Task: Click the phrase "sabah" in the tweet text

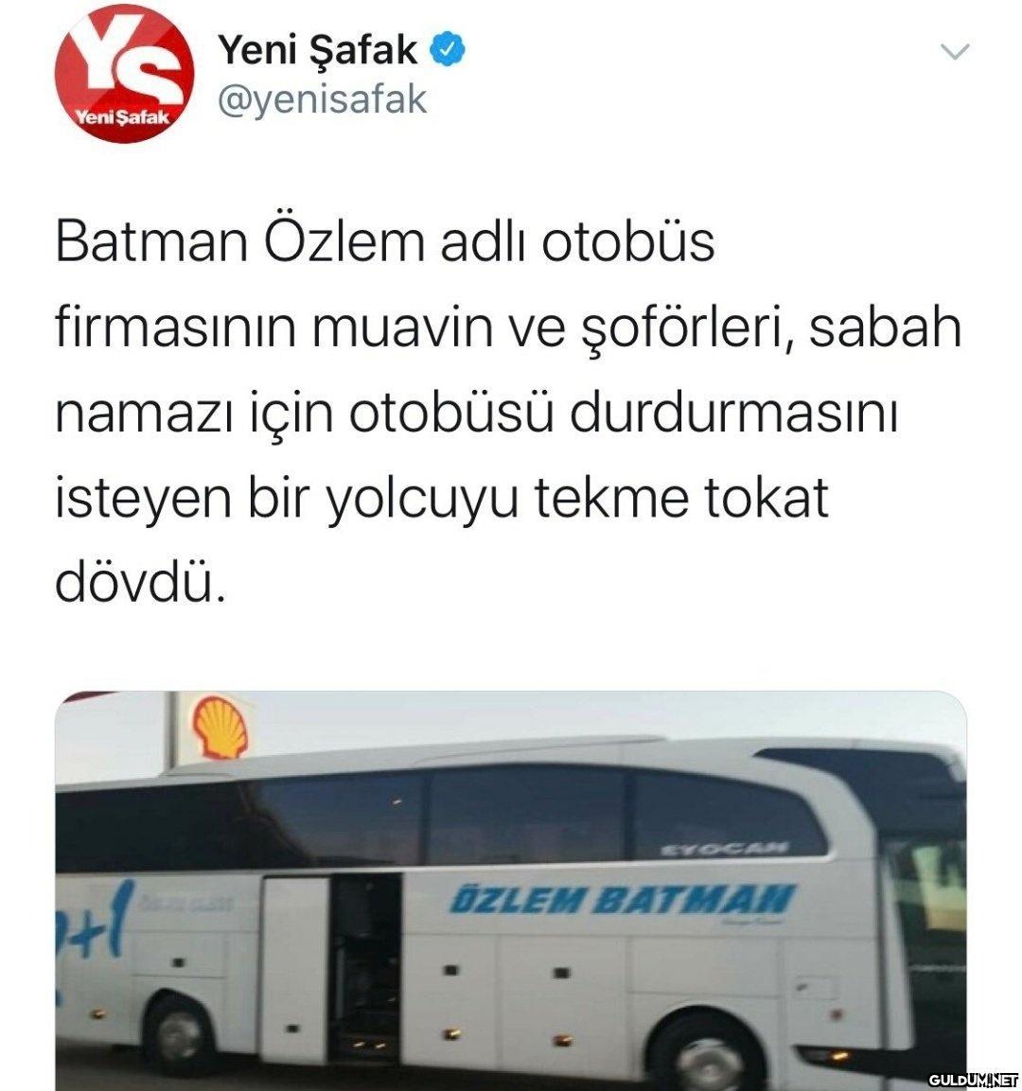Action: [x=885, y=327]
